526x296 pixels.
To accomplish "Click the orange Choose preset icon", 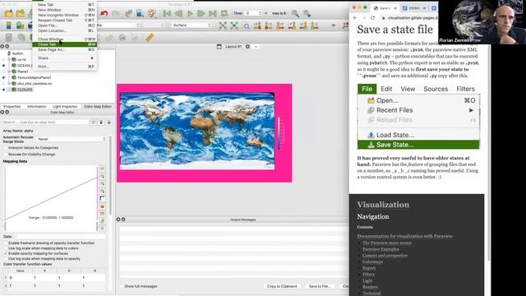I will [102, 206].
